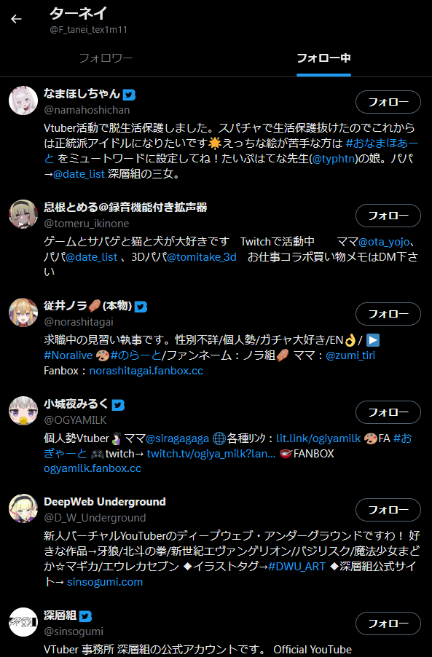Follow the @sinsogumi account
The image size is (432, 657).
click(388, 623)
